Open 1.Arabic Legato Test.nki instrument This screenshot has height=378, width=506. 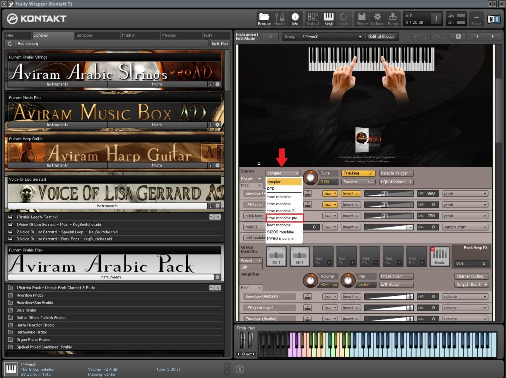tap(114, 217)
